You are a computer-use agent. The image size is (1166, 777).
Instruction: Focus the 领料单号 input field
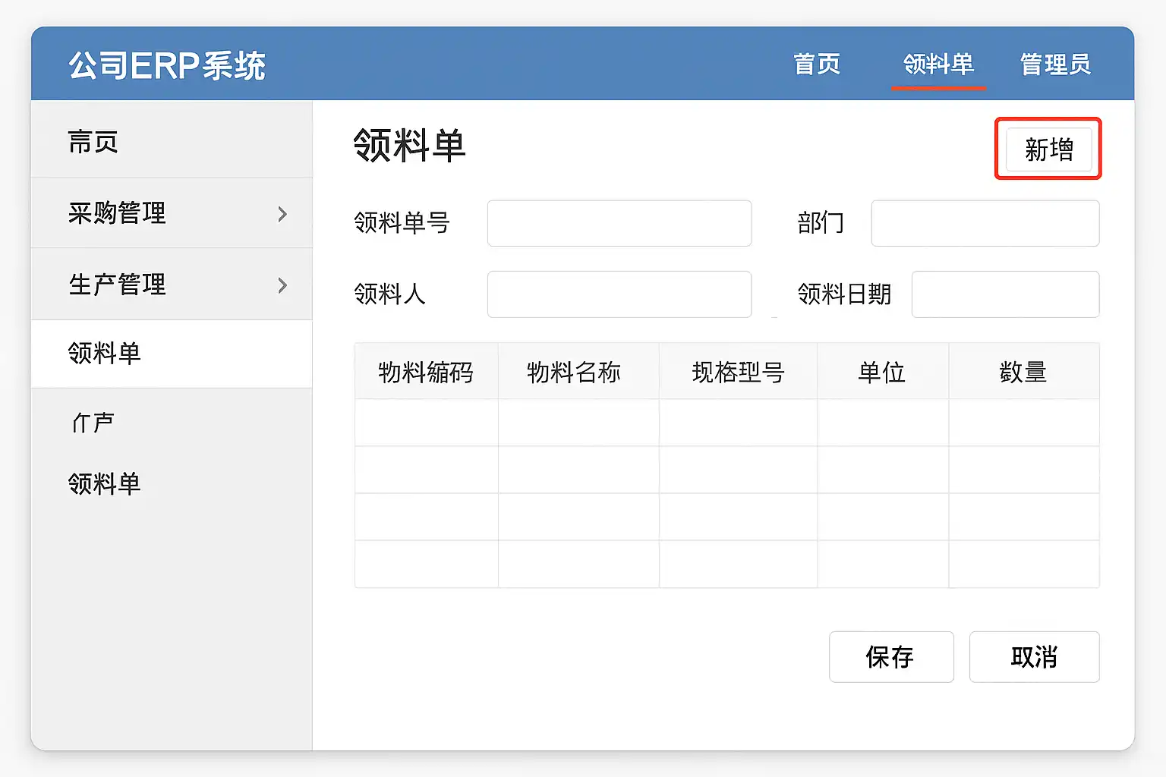[x=619, y=223]
